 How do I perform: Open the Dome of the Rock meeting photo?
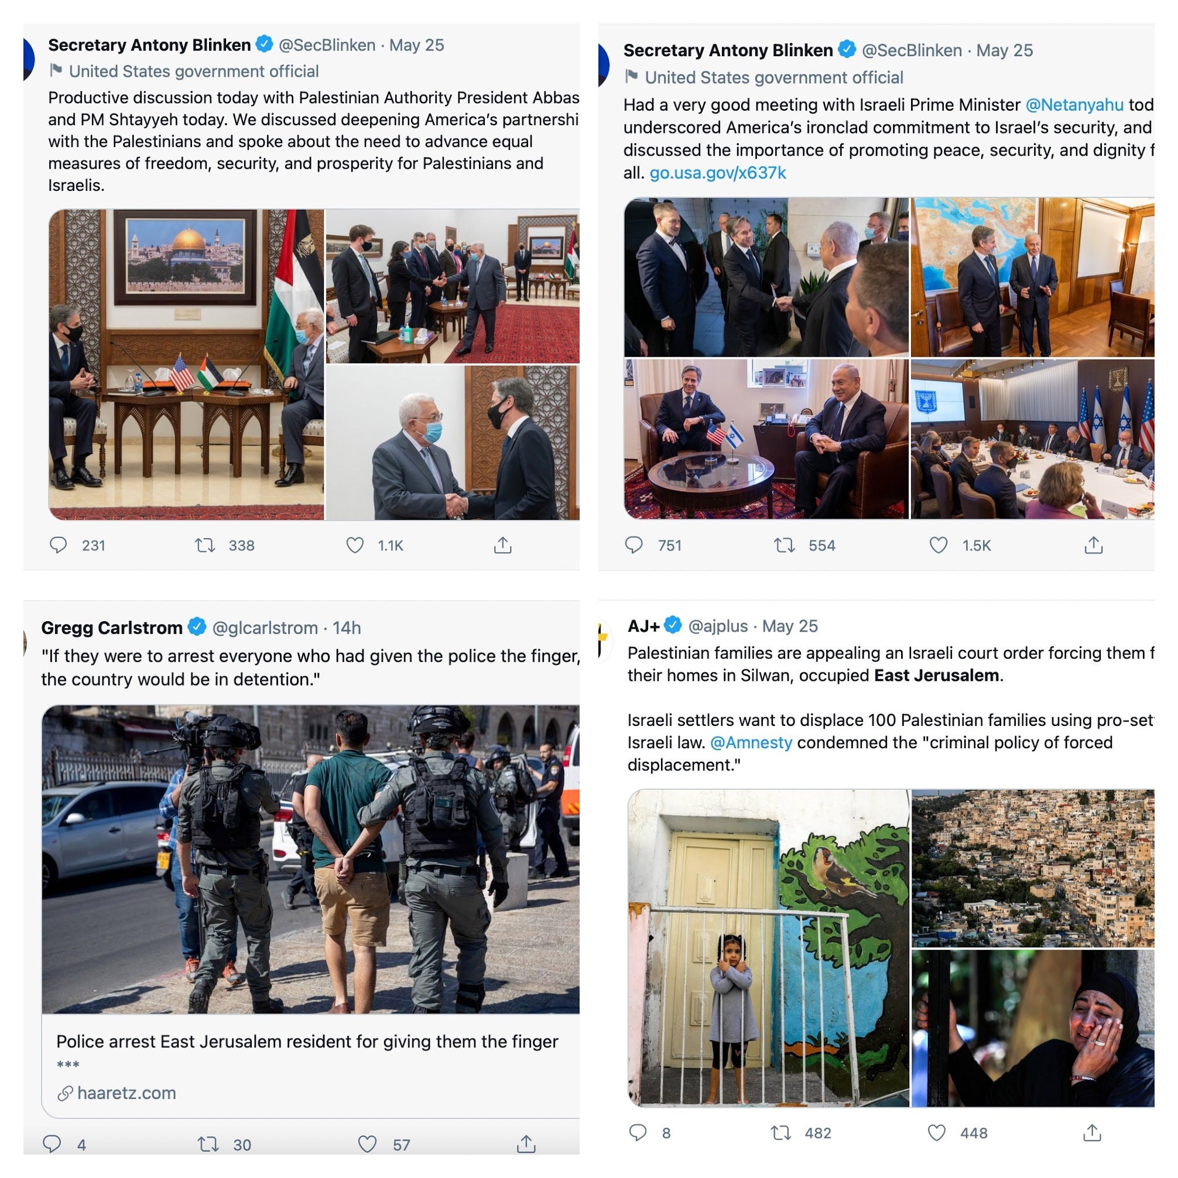coord(187,365)
